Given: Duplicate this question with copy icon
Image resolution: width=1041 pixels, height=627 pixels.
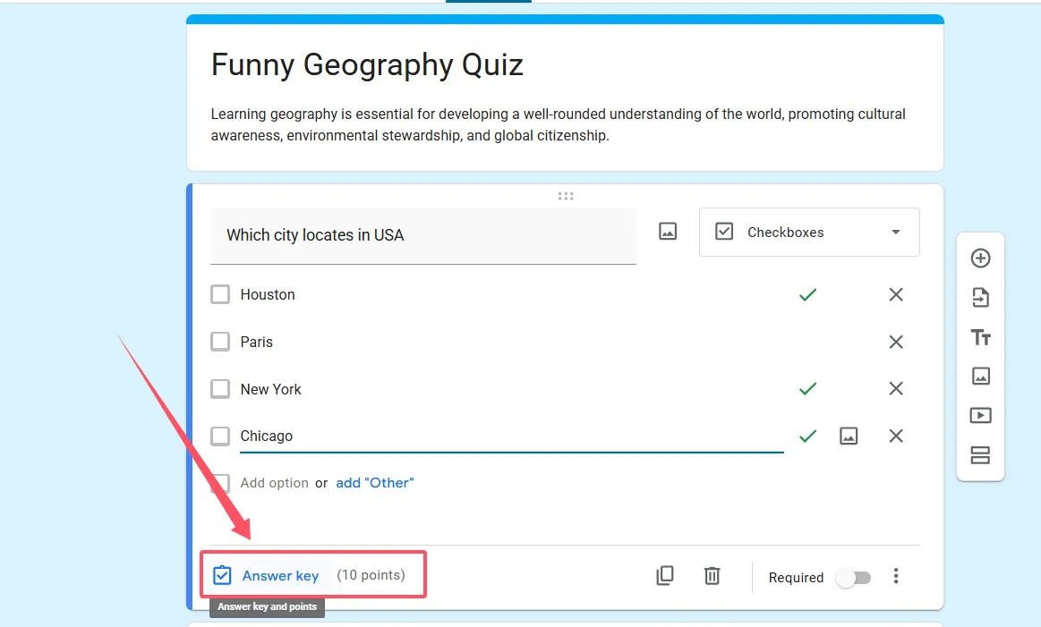Looking at the screenshot, I should pos(665,576).
